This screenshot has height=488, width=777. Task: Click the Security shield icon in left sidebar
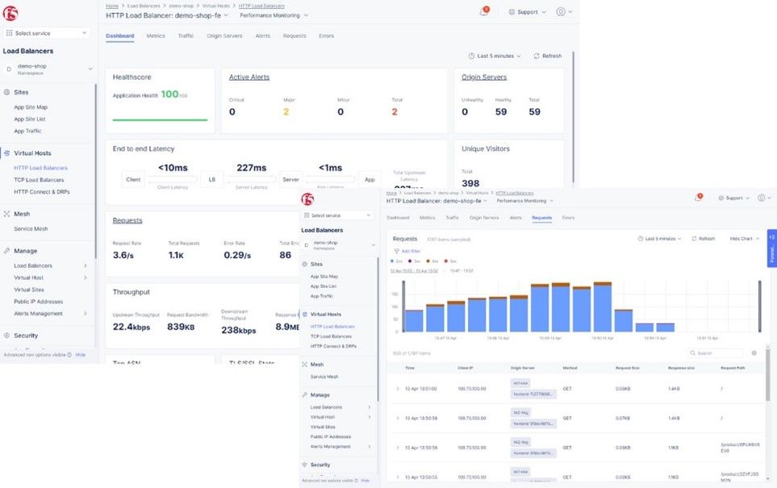tap(7, 336)
